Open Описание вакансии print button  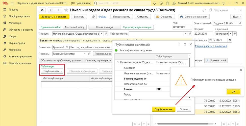[194, 17]
